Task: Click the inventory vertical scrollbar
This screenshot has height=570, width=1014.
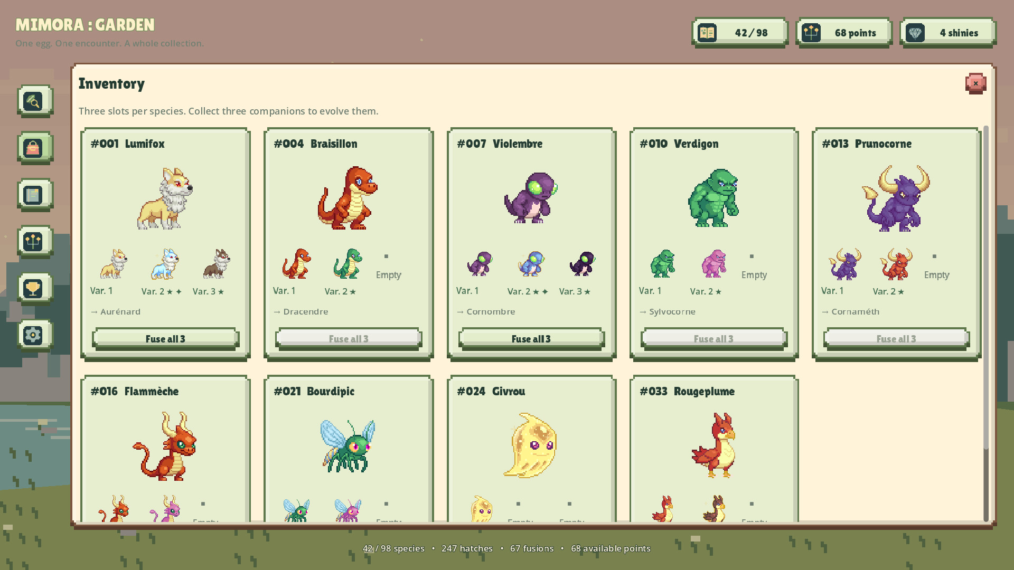Action: point(985,324)
